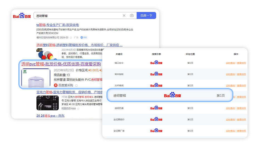Click the small circle icon after 福州芯旭科技有限公司 2024-03
Image resolution: width=257 pixels, height=148 pixels.
(x=71, y=38)
